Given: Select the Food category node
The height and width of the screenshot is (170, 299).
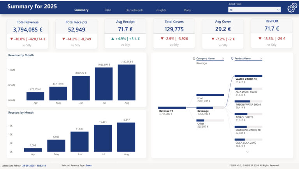Looking at the screenshot, I should click(210, 95).
